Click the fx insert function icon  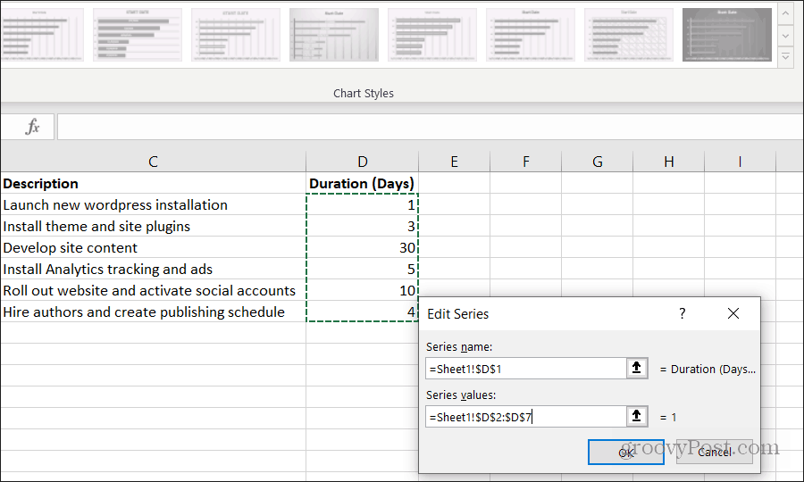pyautogui.click(x=32, y=127)
